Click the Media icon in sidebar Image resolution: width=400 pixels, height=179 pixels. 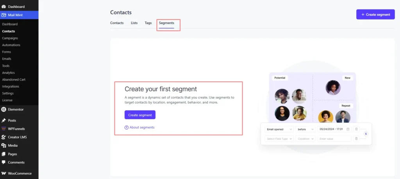click(x=4, y=145)
